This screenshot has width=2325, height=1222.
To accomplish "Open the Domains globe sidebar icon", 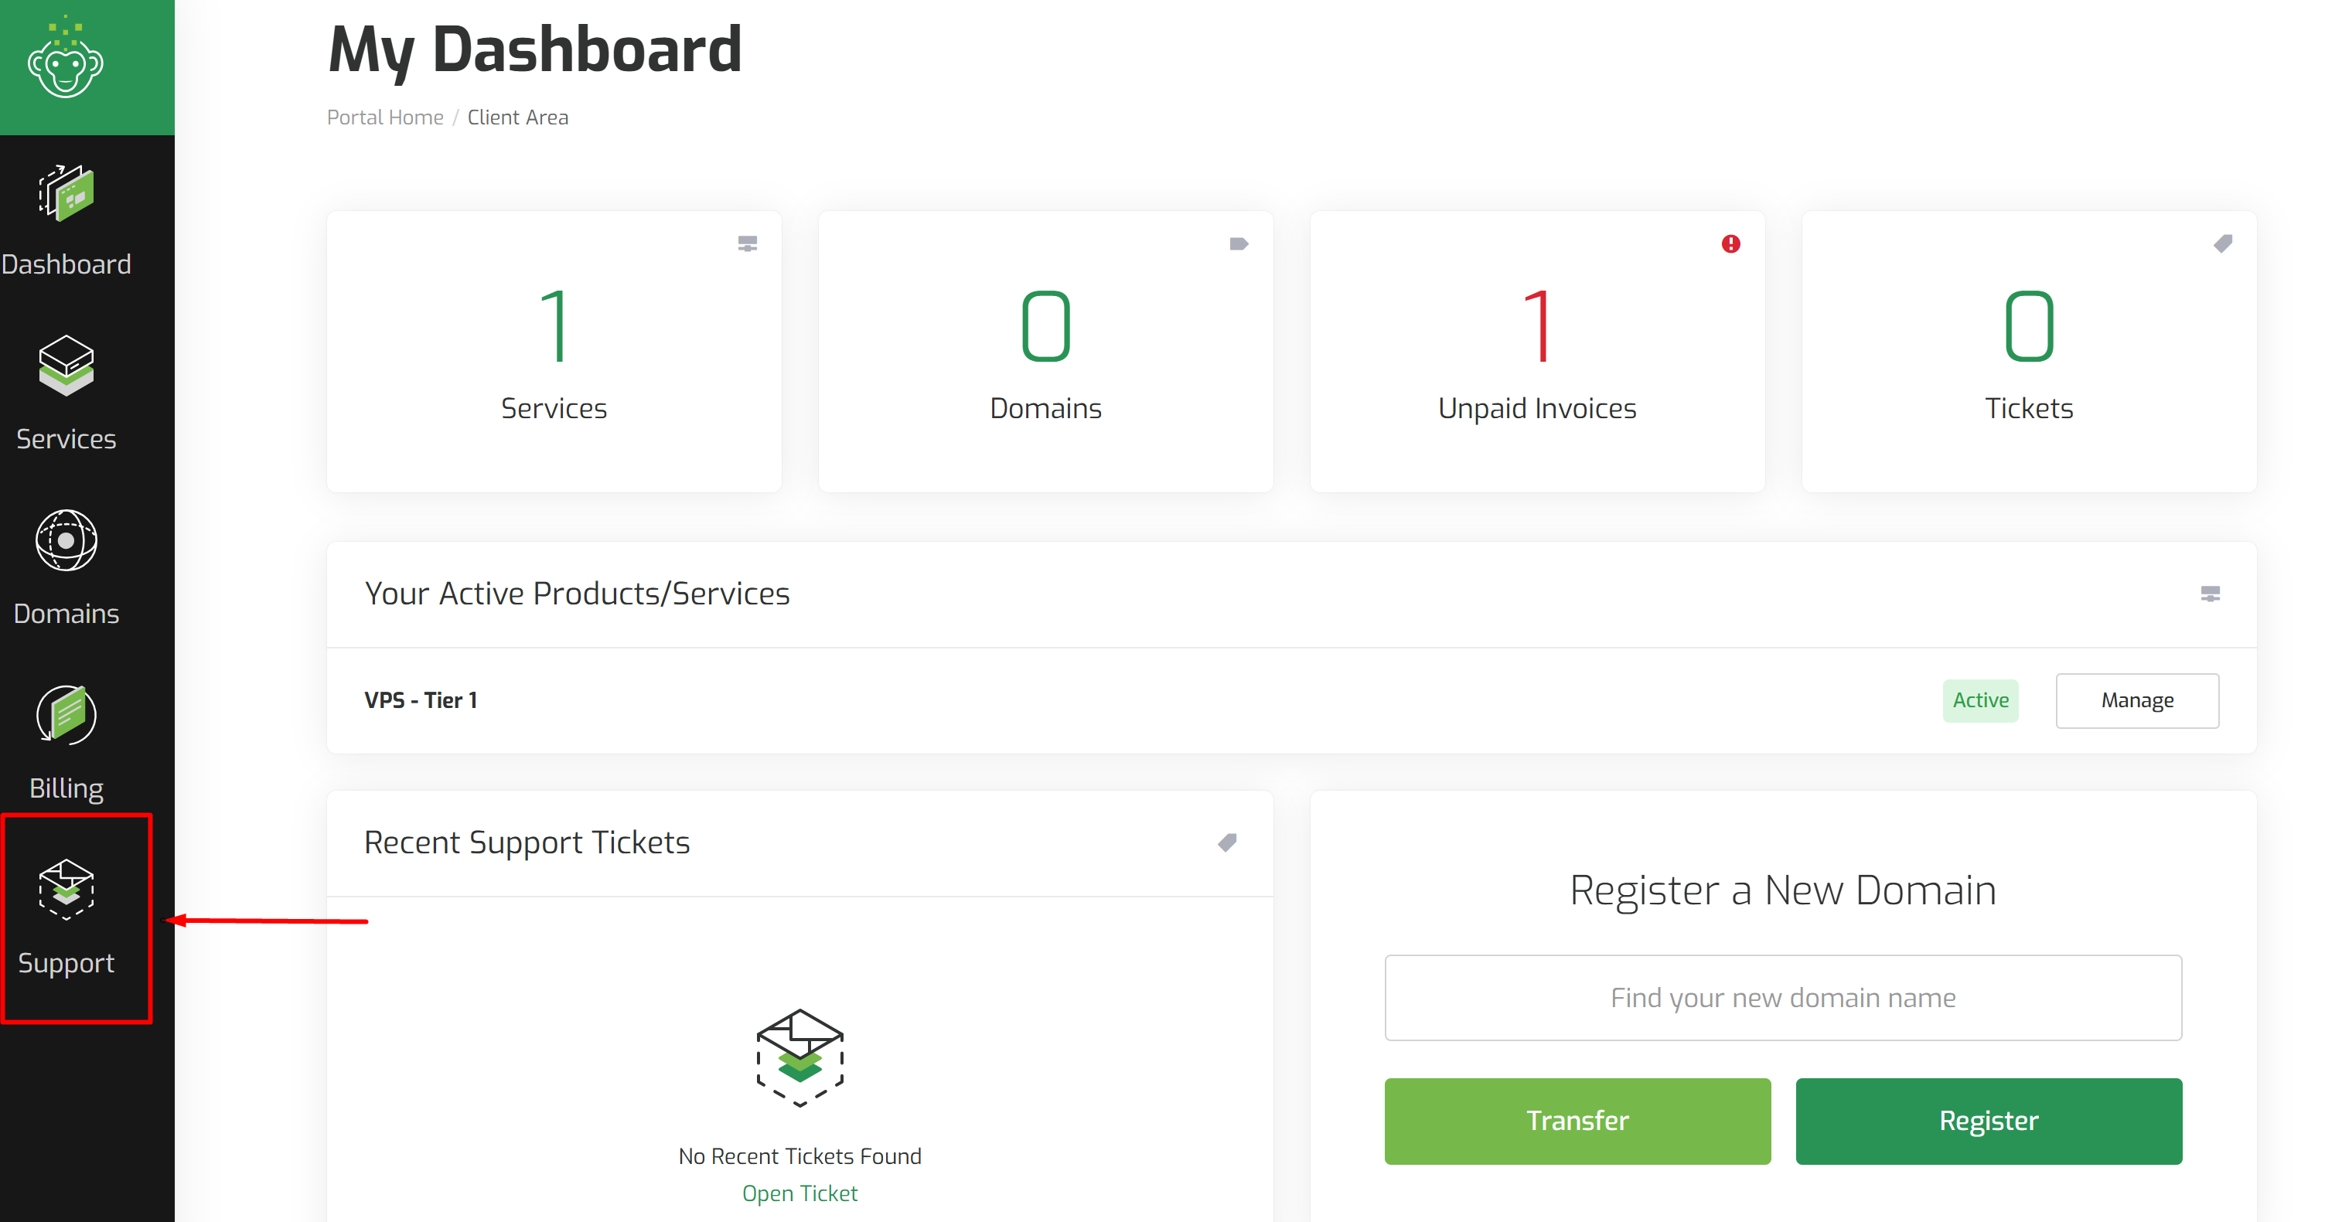I will 66,540.
